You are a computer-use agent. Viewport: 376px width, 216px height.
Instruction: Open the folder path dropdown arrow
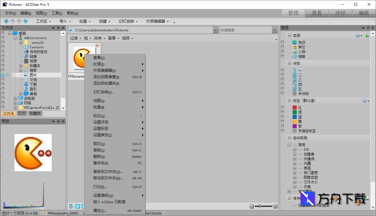tap(215, 30)
